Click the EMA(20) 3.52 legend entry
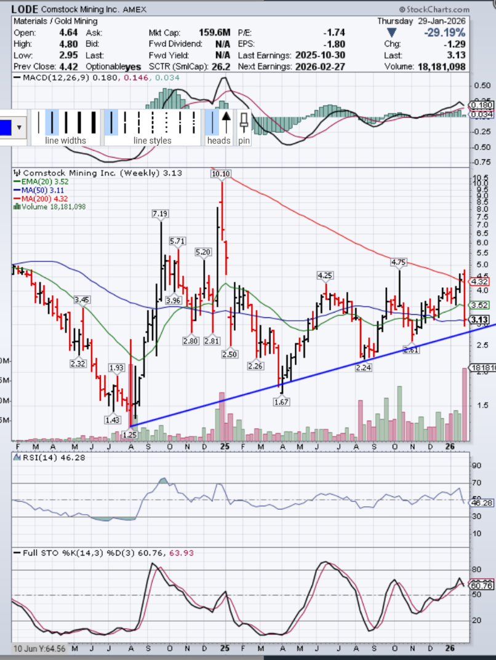Image resolution: width=496 pixels, height=660 pixels. pyautogui.click(x=41, y=181)
